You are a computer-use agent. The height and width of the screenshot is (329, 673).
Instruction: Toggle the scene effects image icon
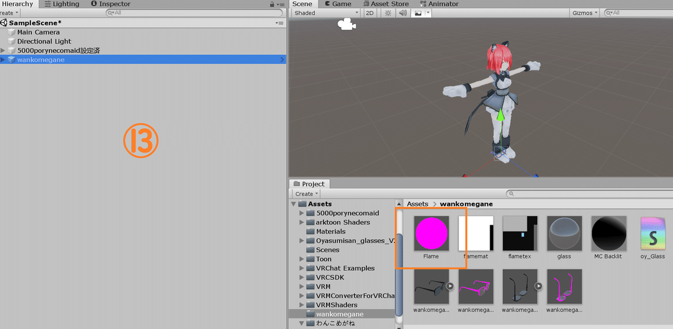click(x=417, y=13)
